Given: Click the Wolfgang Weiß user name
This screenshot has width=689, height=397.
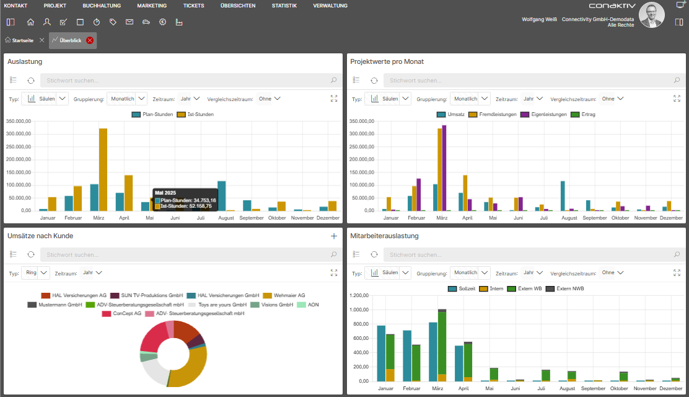Looking at the screenshot, I should click(540, 19).
